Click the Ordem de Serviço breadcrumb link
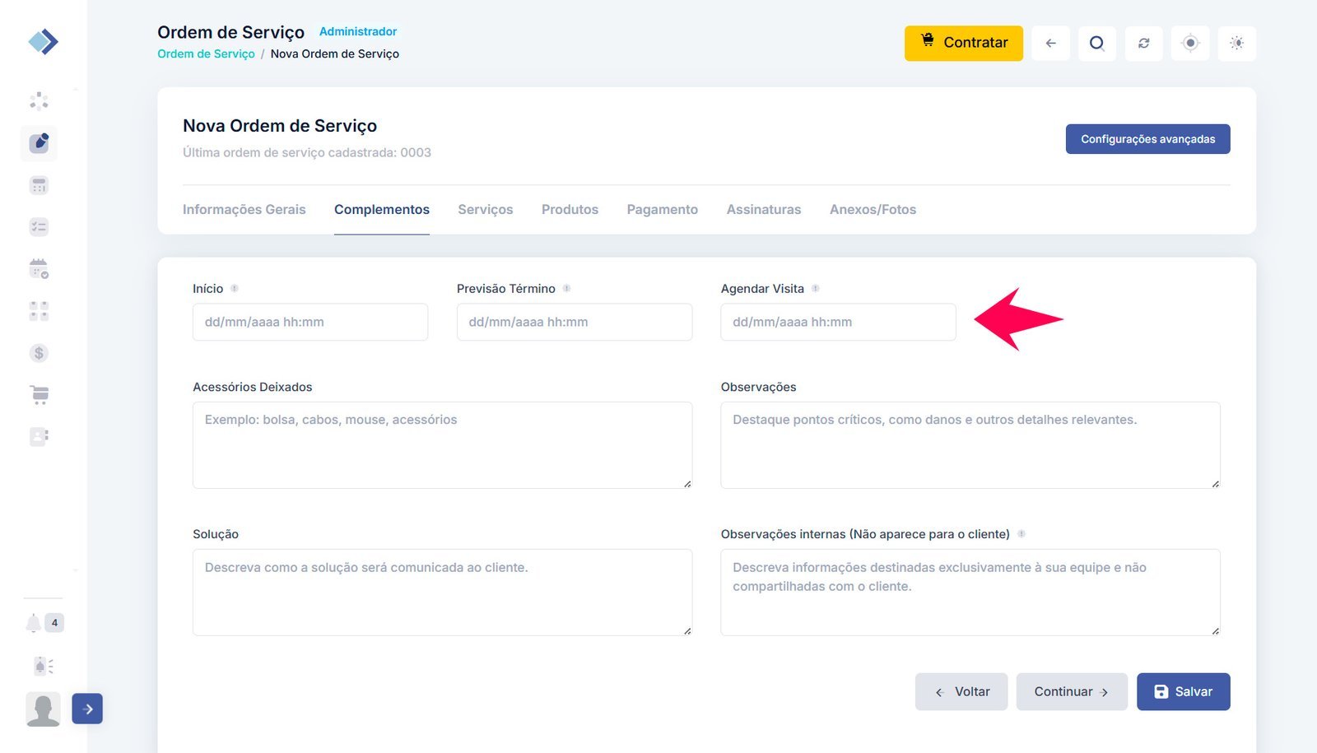The width and height of the screenshot is (1317, 753). click(x=206, y=53)
